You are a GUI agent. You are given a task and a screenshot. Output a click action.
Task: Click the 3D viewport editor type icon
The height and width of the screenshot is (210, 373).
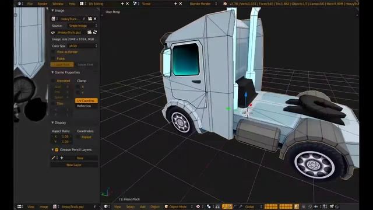pos(106,206)
